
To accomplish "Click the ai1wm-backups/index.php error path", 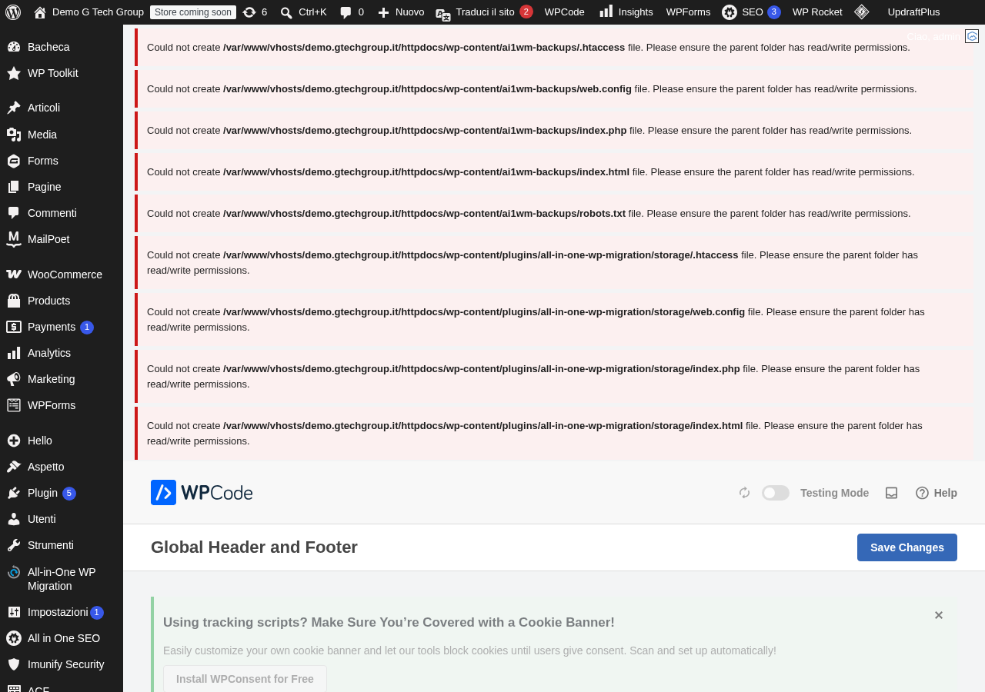I will pos(425,130).
